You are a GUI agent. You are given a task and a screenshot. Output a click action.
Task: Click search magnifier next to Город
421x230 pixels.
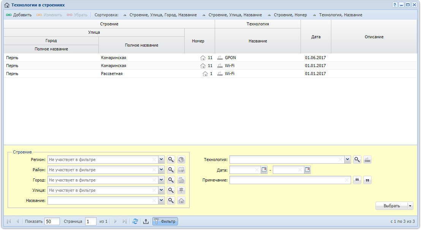tap(171, 180)
